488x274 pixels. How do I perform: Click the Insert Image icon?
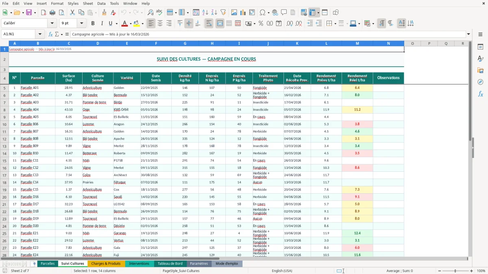tap(234, 13)
